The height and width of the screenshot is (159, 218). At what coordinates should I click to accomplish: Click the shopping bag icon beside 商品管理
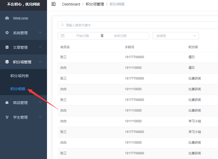7,102
